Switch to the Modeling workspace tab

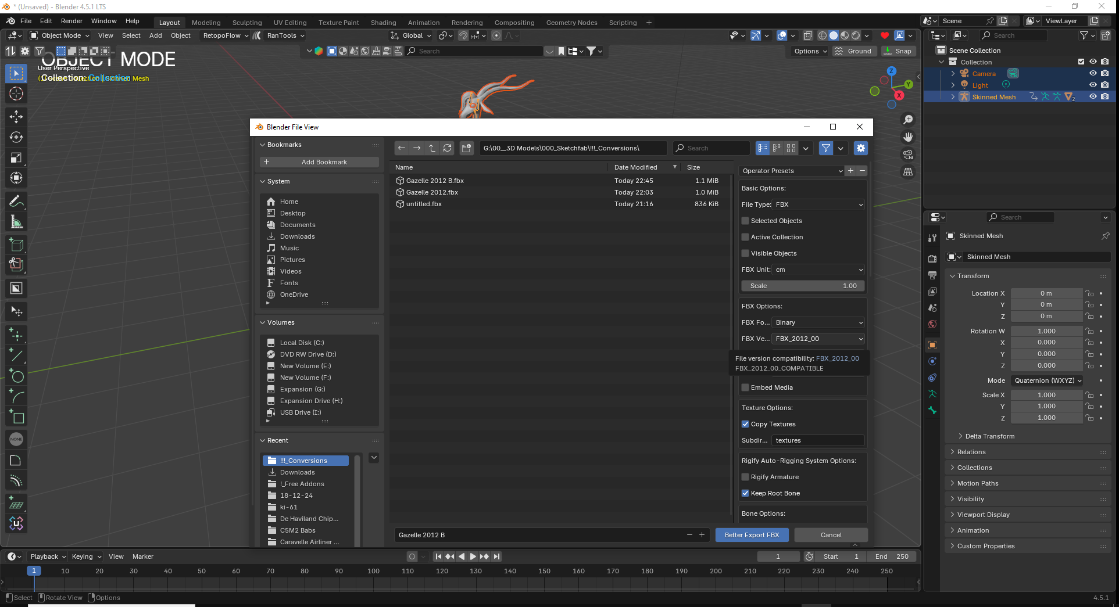(x=206, y=23)
